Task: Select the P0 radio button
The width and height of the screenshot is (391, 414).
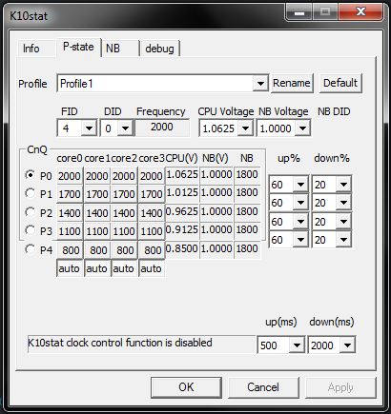Action: click(30, 175)
